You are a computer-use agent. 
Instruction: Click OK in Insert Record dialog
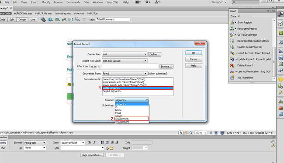[194, 53]
